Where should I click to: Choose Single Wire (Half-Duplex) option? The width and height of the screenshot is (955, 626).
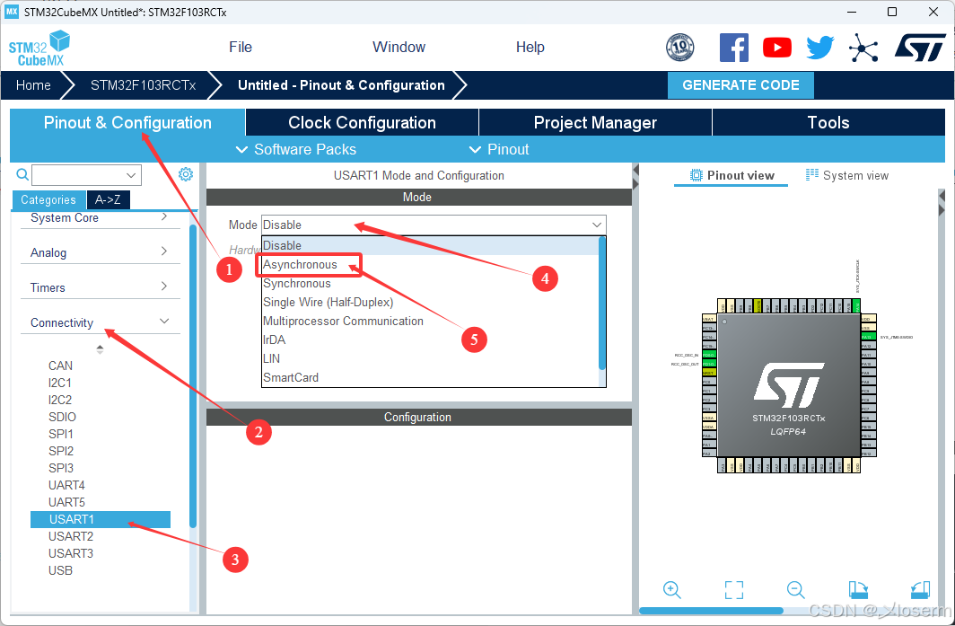tap(431, 303)
